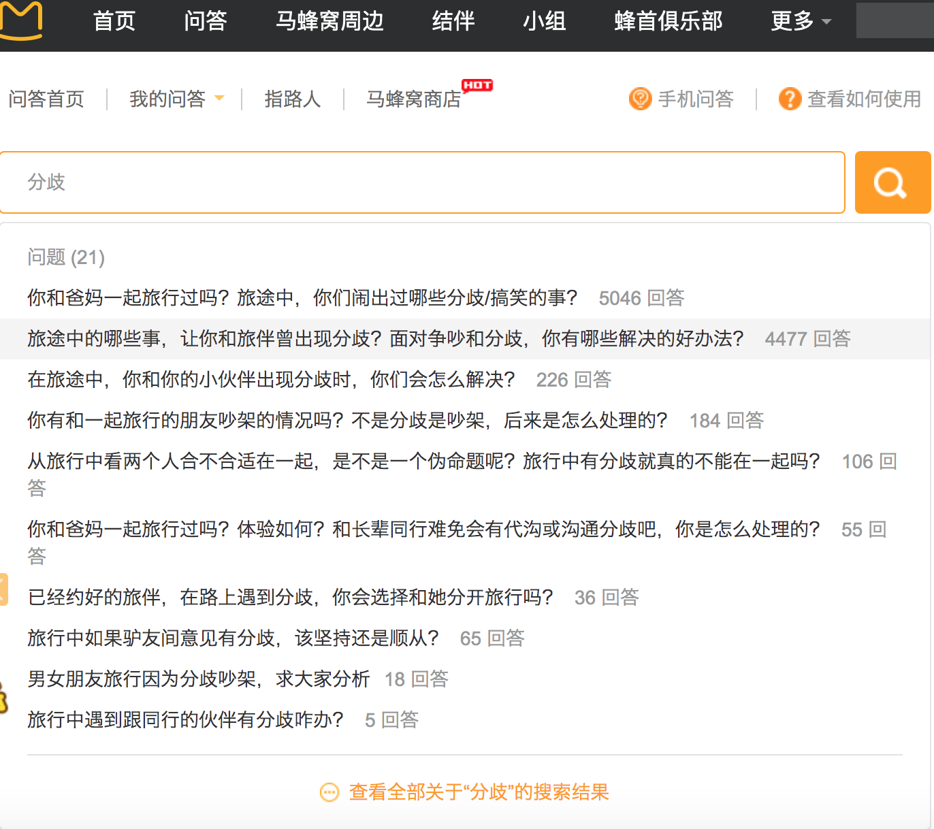Click the Mafengwo logo icon
Image resolution: width=934 pixels, height=829 pixels.
20,20
